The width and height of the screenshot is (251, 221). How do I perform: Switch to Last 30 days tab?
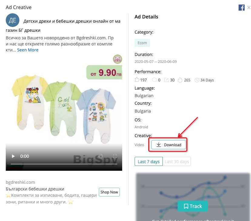[177, 162]
